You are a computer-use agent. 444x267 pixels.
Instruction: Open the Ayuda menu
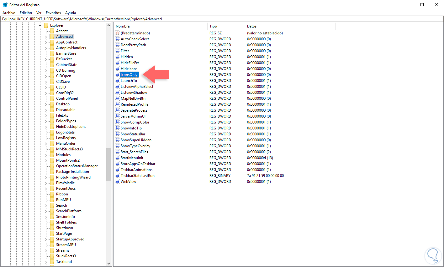[71, 13]
